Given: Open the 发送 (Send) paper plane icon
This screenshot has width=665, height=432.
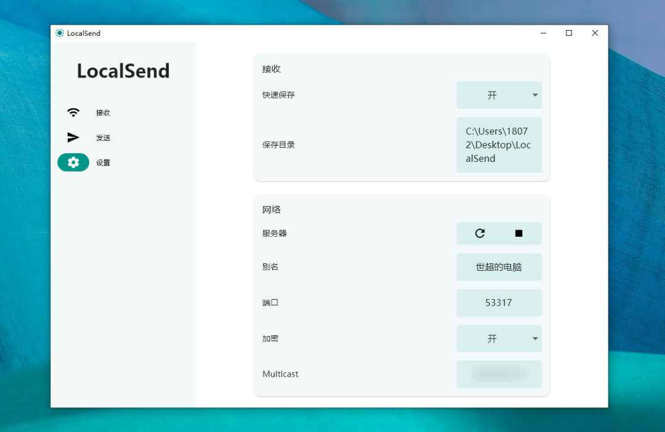Looking at the screenshot, I should (73, 137).
